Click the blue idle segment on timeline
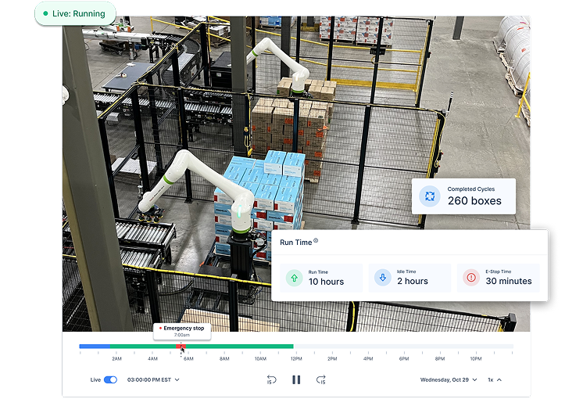The height and width of the screenshot is (399, 583). tap(95, 347)
